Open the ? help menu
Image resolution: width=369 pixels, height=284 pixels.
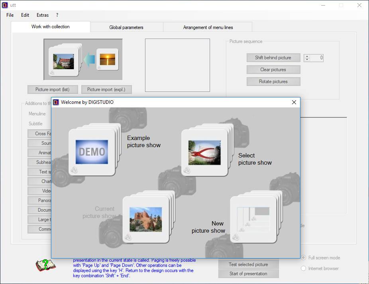[x=57, y=15]
